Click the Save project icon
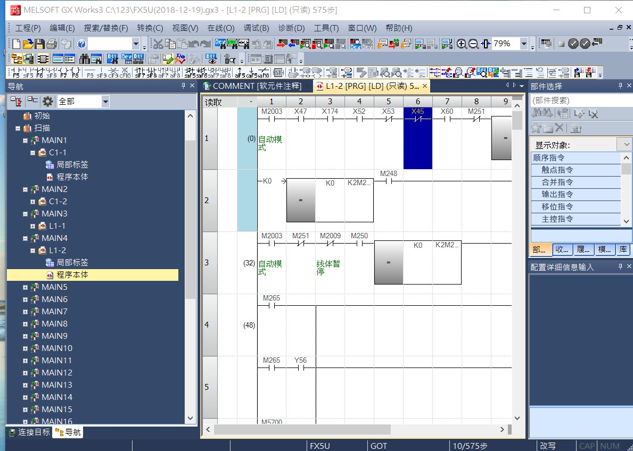The image size is (633, 451). tap(40, 44)
